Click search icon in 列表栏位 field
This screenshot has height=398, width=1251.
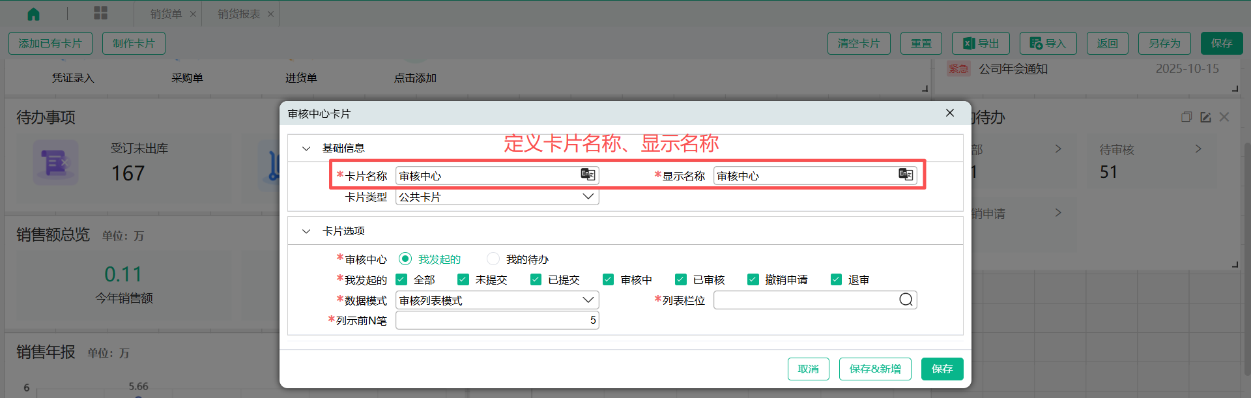pos(906,300)
